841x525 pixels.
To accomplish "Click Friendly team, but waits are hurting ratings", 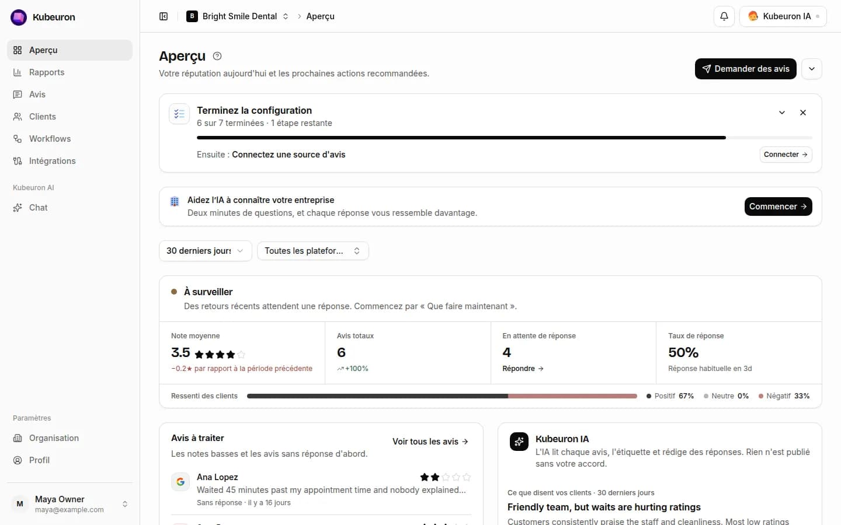I will pyautogui.click(x=604, y=507).
